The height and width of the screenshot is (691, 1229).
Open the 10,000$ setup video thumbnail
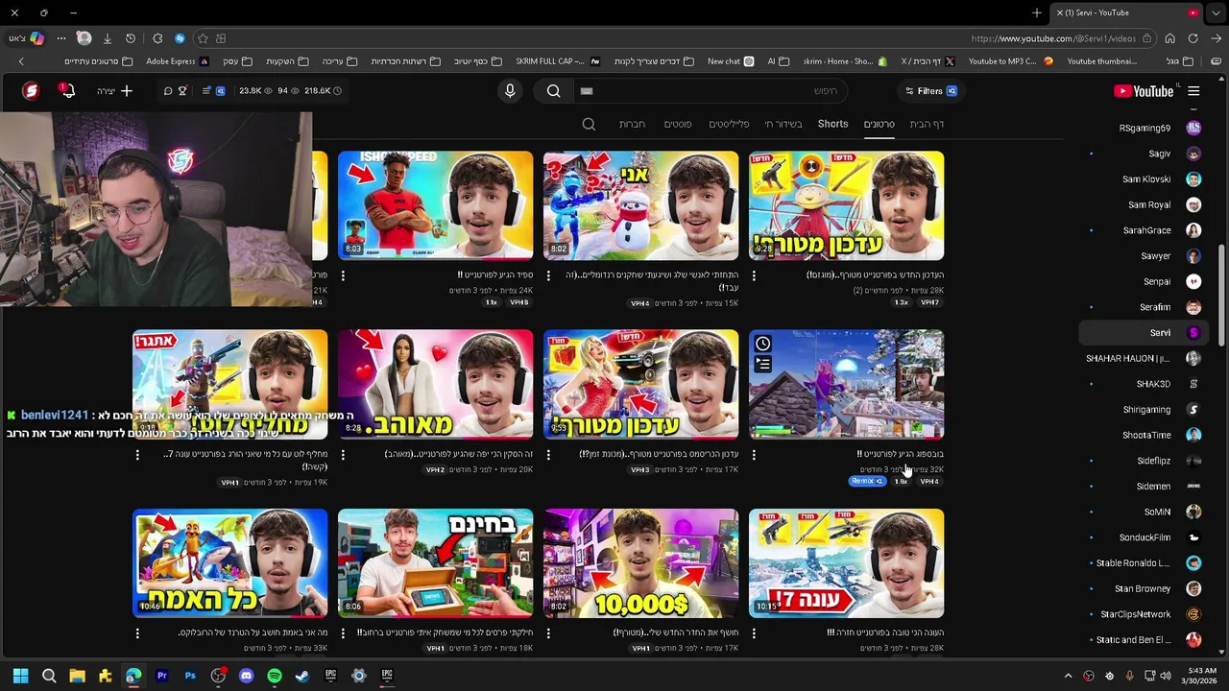(640, 563)
